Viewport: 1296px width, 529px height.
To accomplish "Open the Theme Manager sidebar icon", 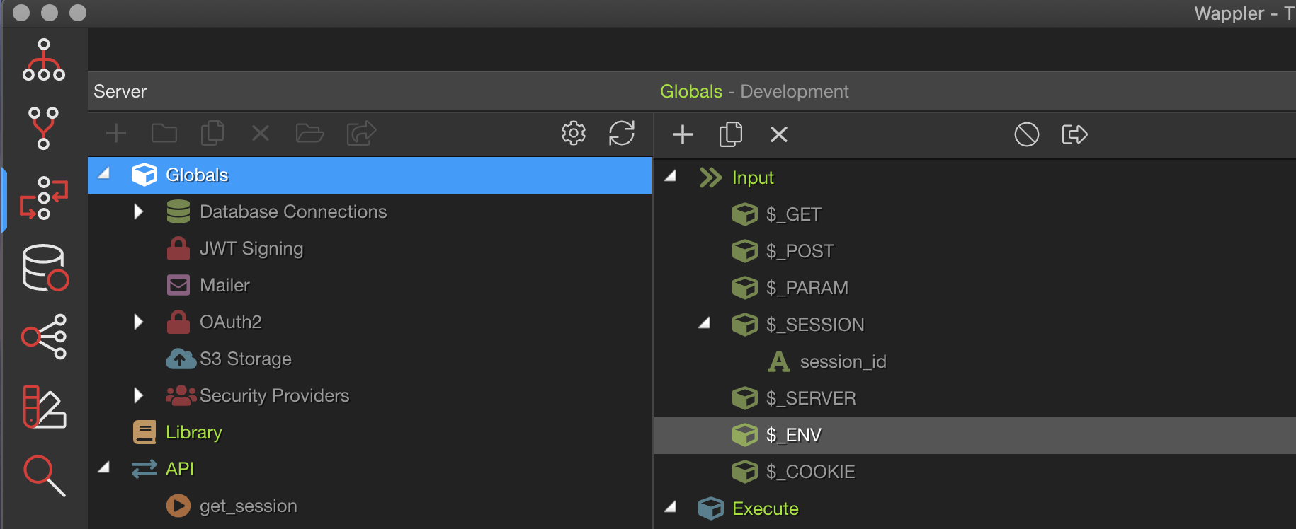I will 44,407.
